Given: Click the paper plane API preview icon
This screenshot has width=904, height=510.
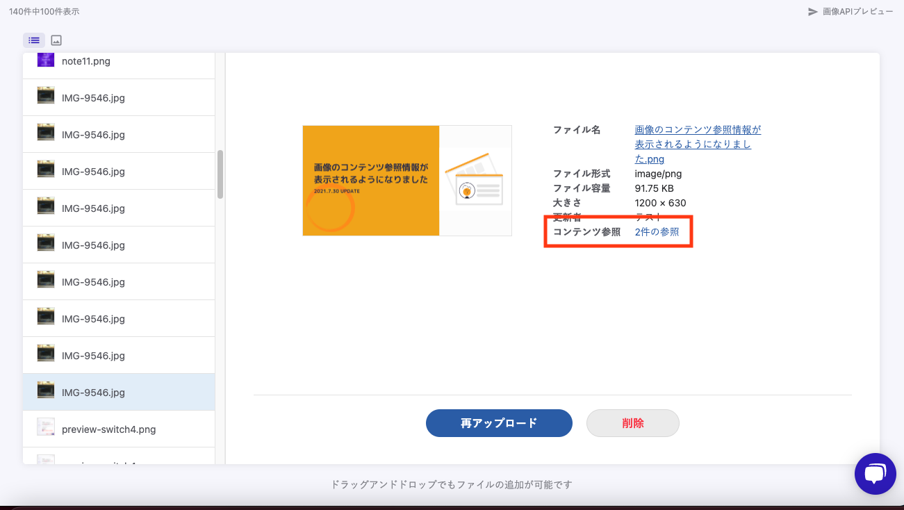Looking at the screenshot, I should 812,12.
